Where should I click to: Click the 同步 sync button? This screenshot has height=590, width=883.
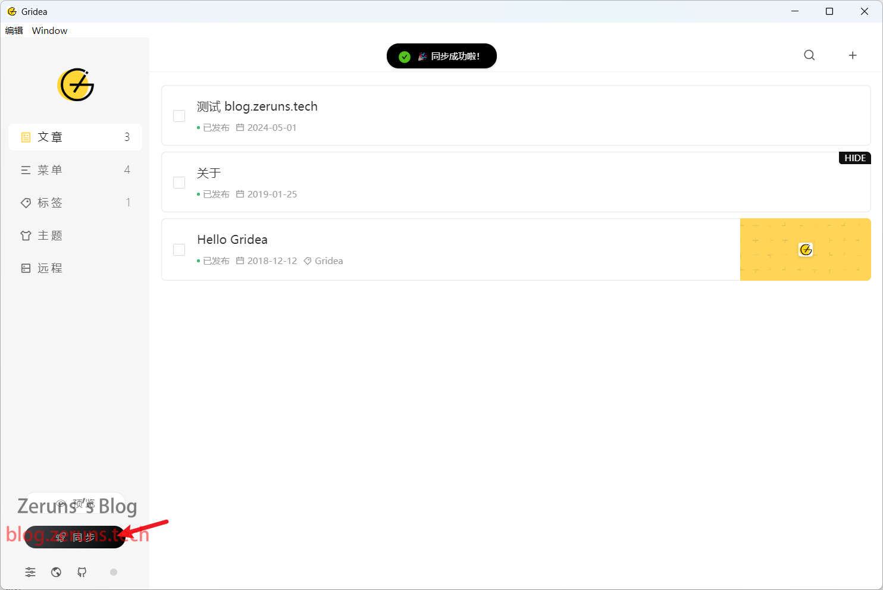coord(75,537)
